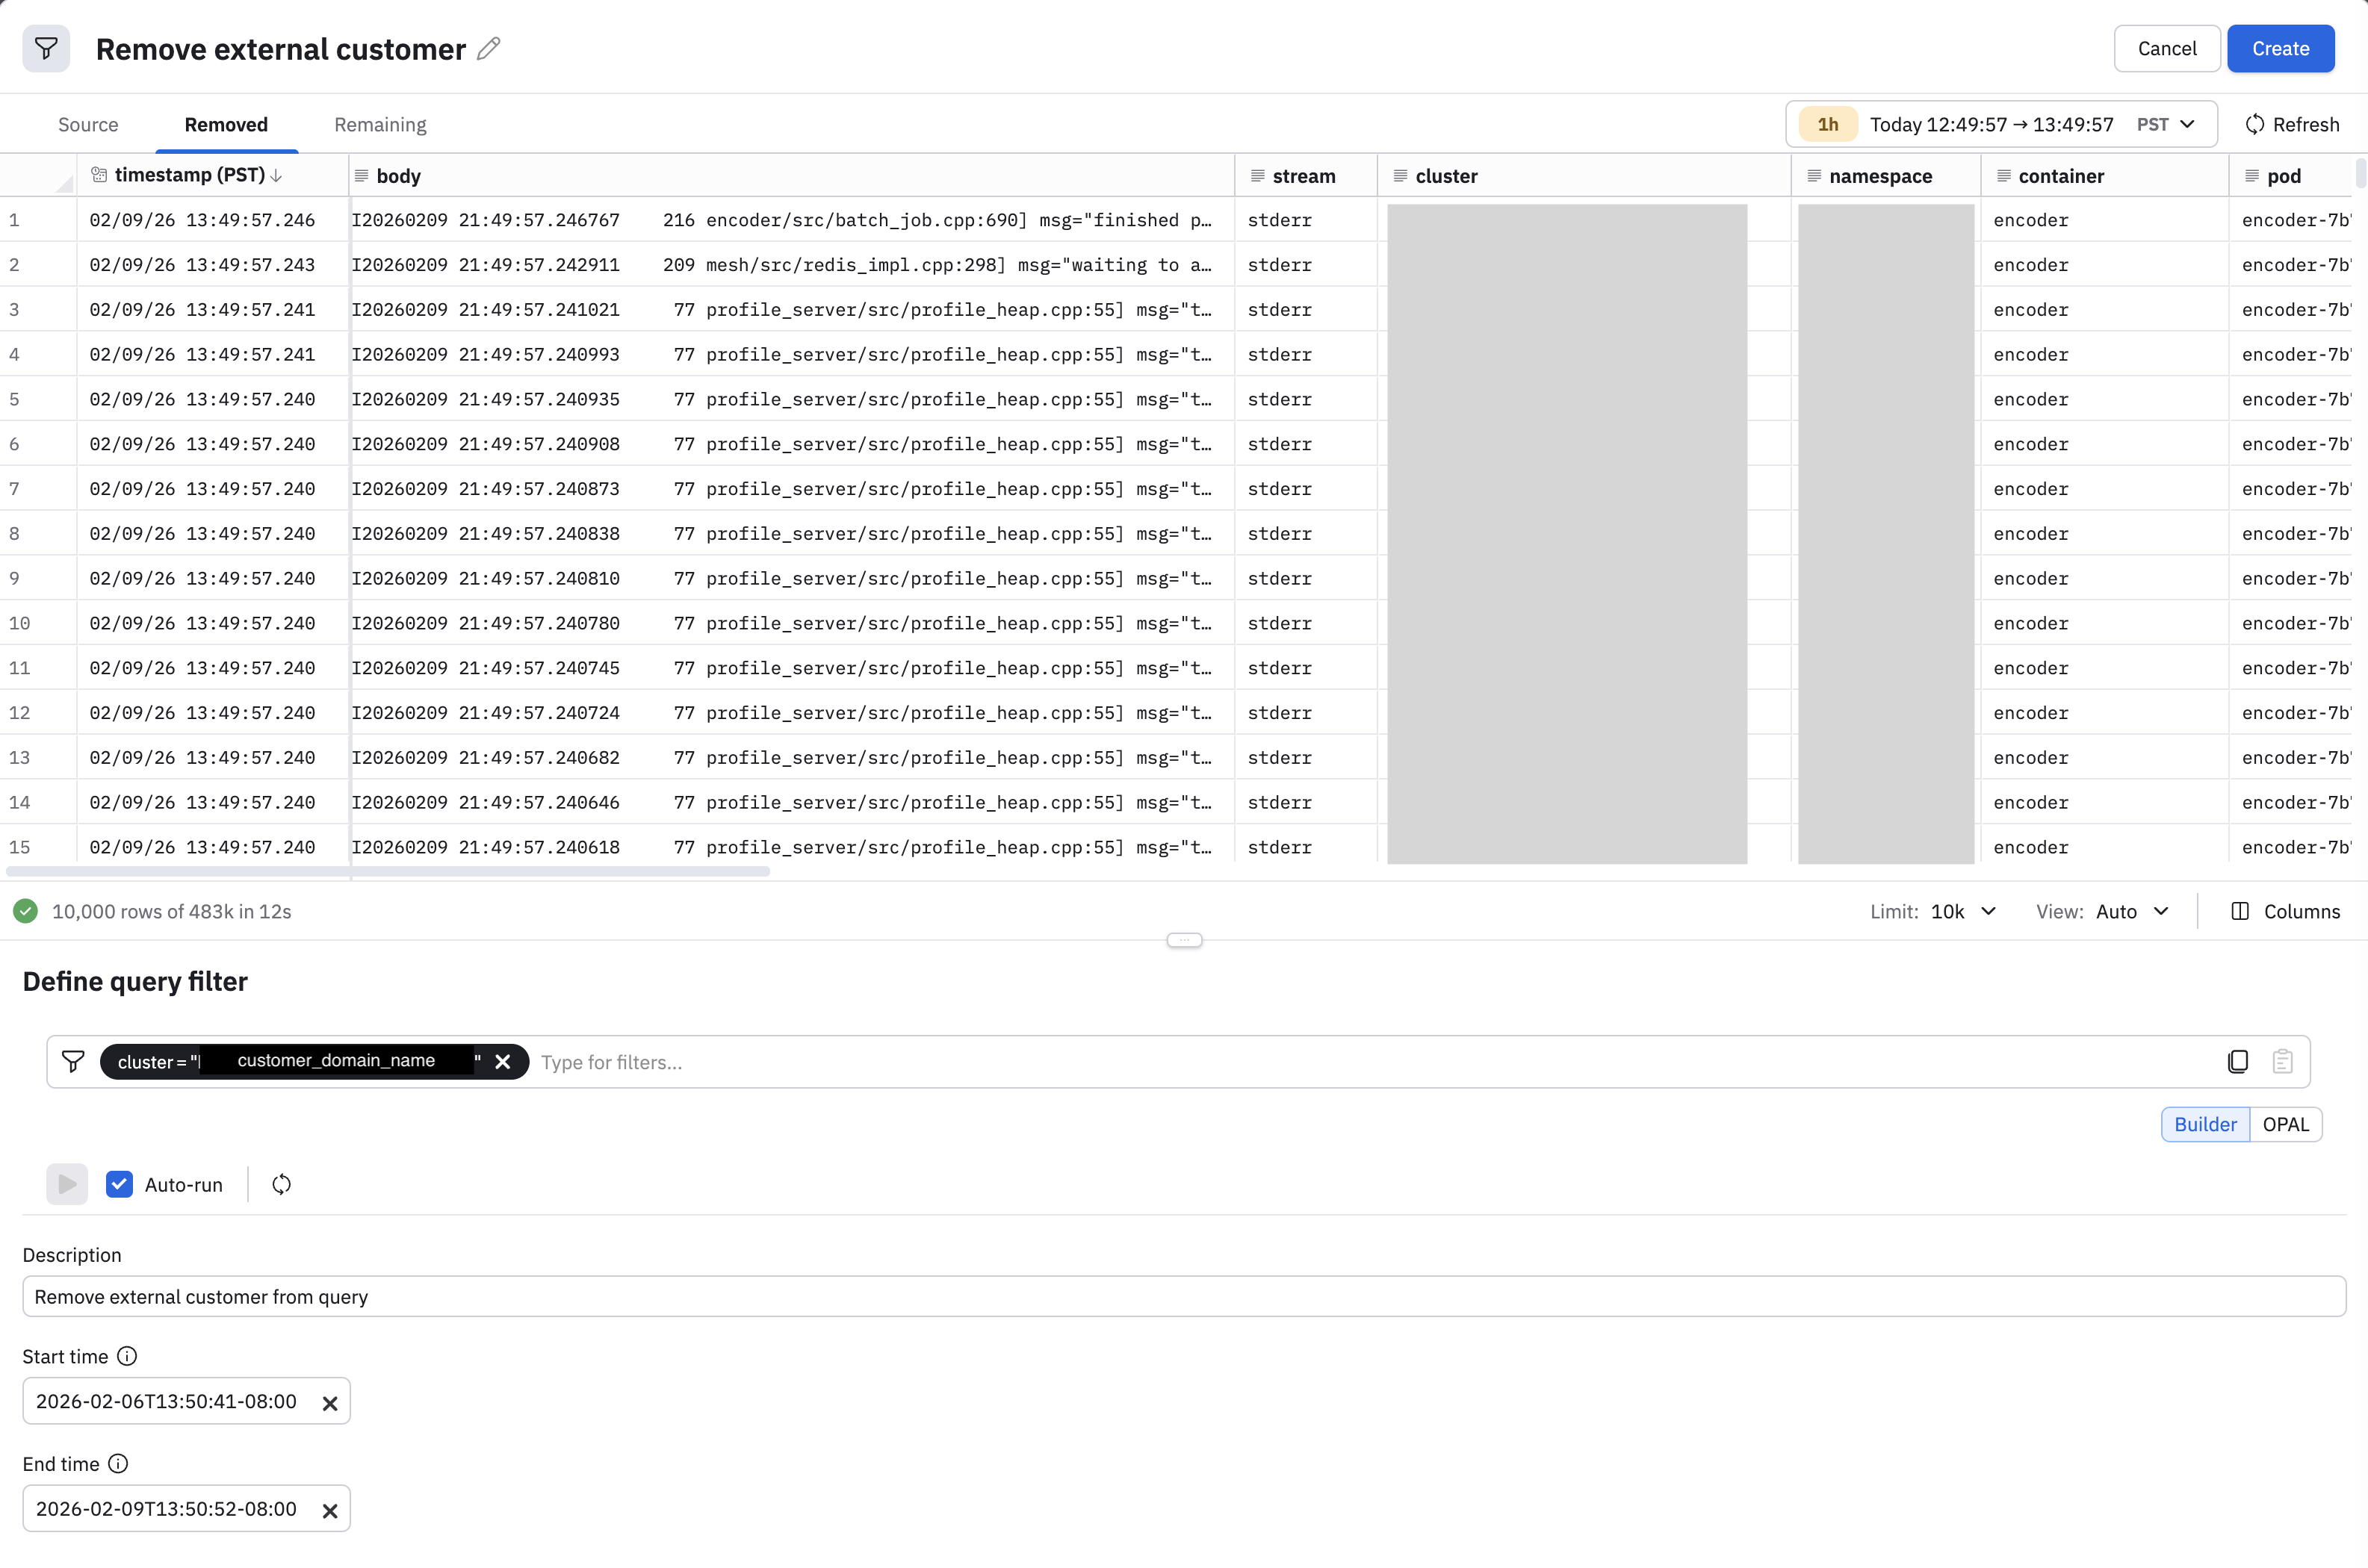Click the copy filter icon
This screenshot has width=2368, height=1568.
[2238, 1061]
